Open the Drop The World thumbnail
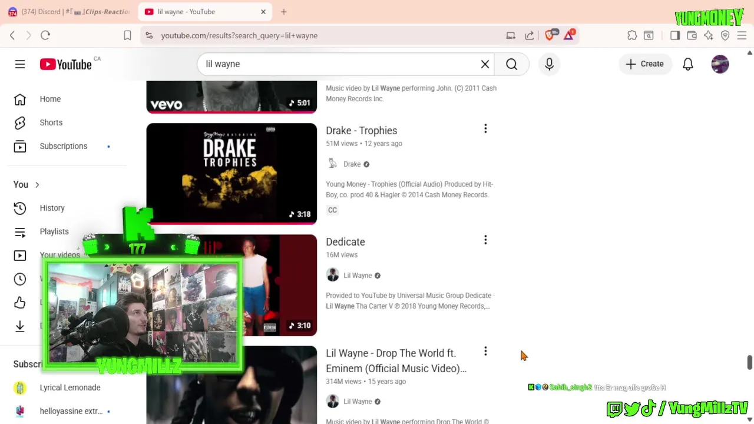 (x=232, y=385)
